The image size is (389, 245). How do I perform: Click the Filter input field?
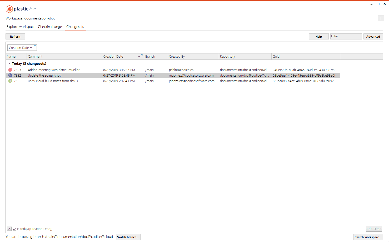(346, 36)
